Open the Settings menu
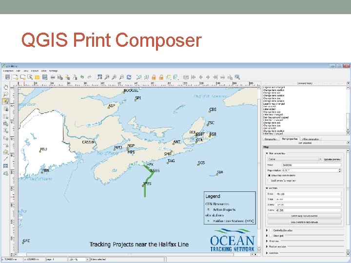Viewport: 351px width, 263px height. (x=54, y=71)
